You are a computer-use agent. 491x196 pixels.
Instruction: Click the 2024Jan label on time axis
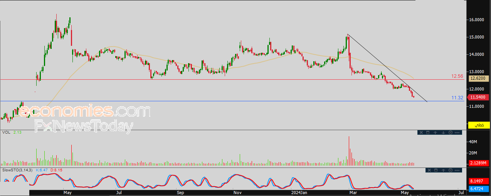click(x=299, y=192)
